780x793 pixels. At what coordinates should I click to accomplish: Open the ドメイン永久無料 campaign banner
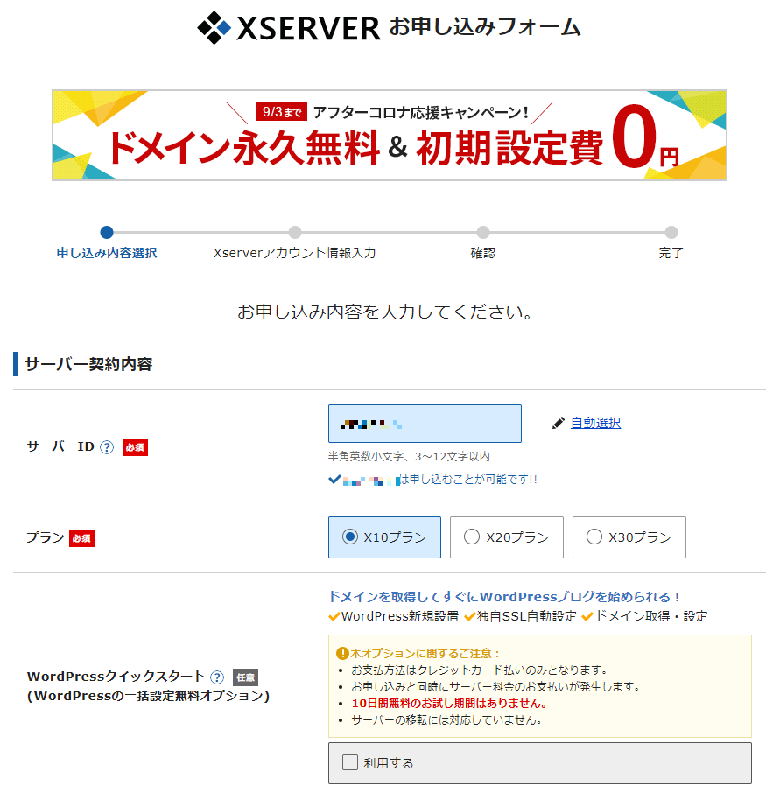(390, 135)
